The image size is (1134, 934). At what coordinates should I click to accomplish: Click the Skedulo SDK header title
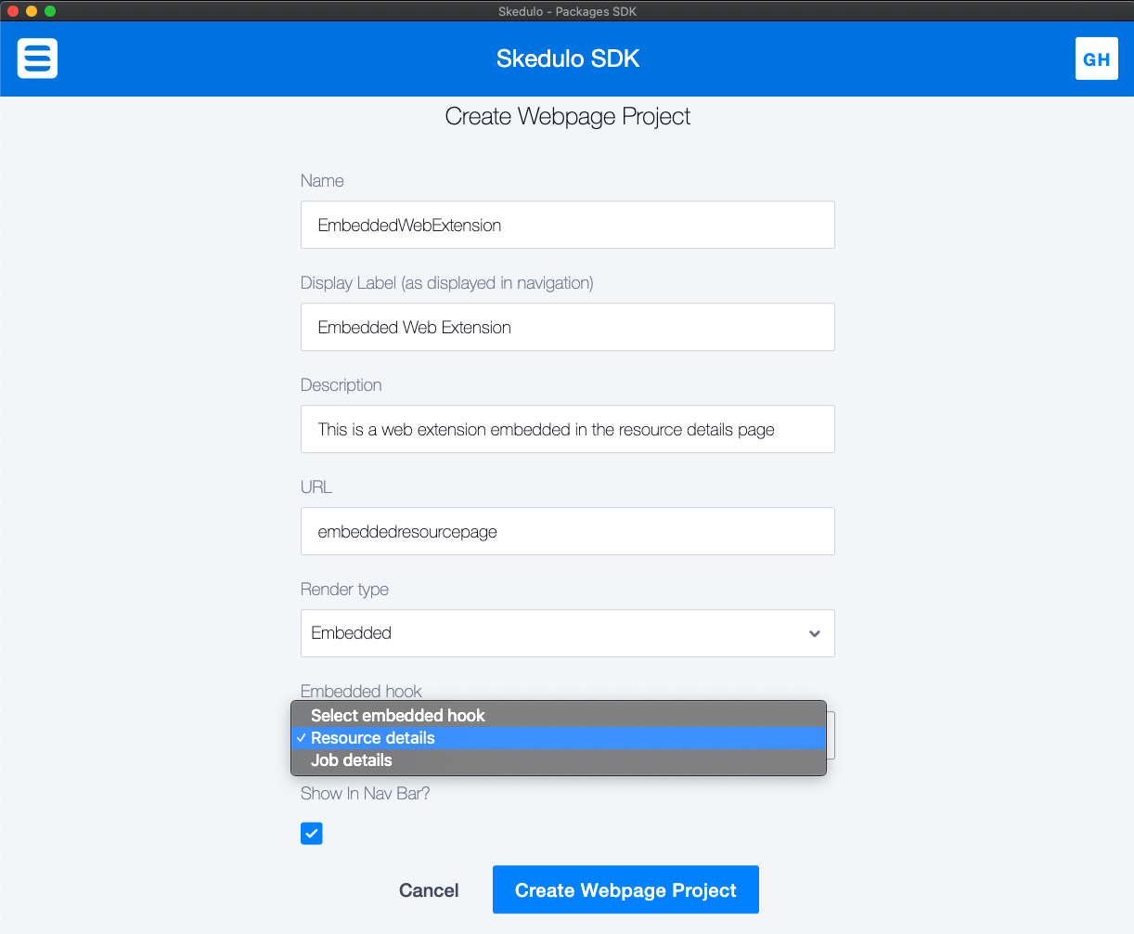[x=567, y=58]
